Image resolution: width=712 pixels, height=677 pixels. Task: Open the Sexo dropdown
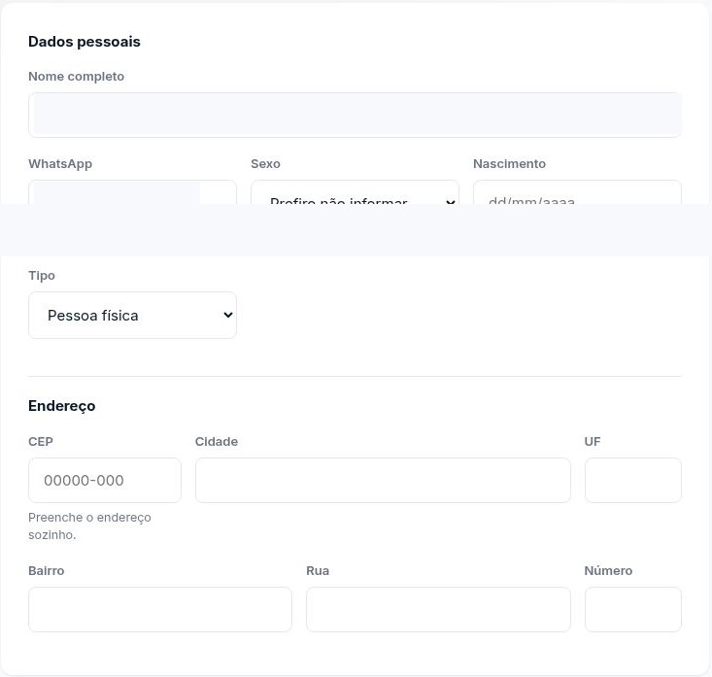[355, 192]
